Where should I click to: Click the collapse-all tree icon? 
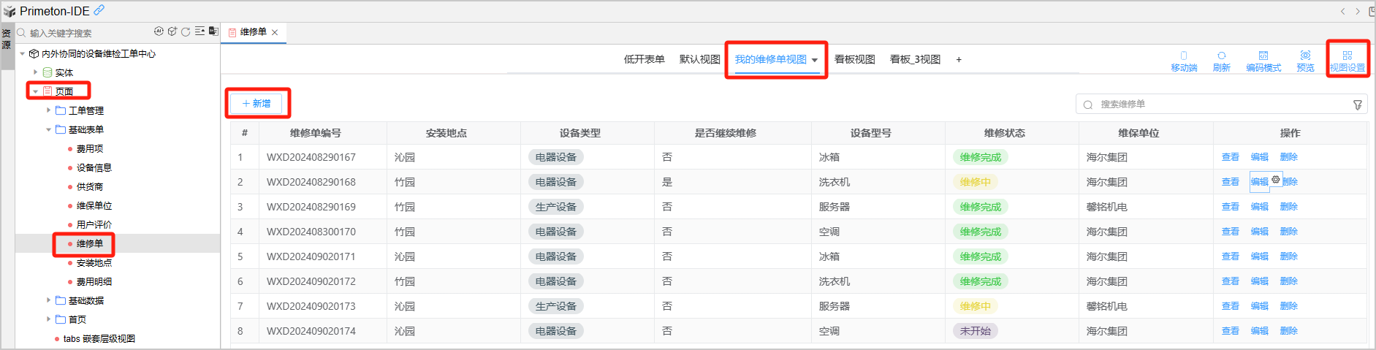pos(199,31)
